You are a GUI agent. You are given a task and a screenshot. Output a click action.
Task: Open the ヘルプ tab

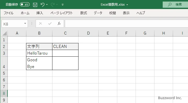[141, 13]
